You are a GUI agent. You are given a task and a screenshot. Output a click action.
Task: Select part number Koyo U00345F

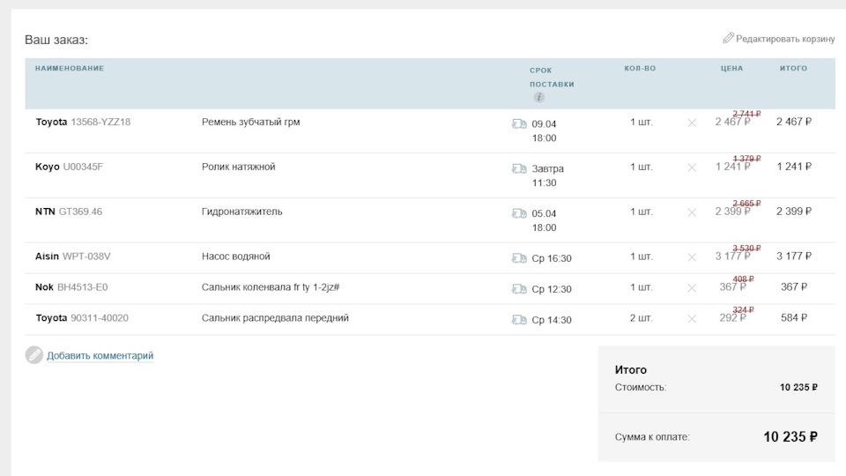[69, 167]
